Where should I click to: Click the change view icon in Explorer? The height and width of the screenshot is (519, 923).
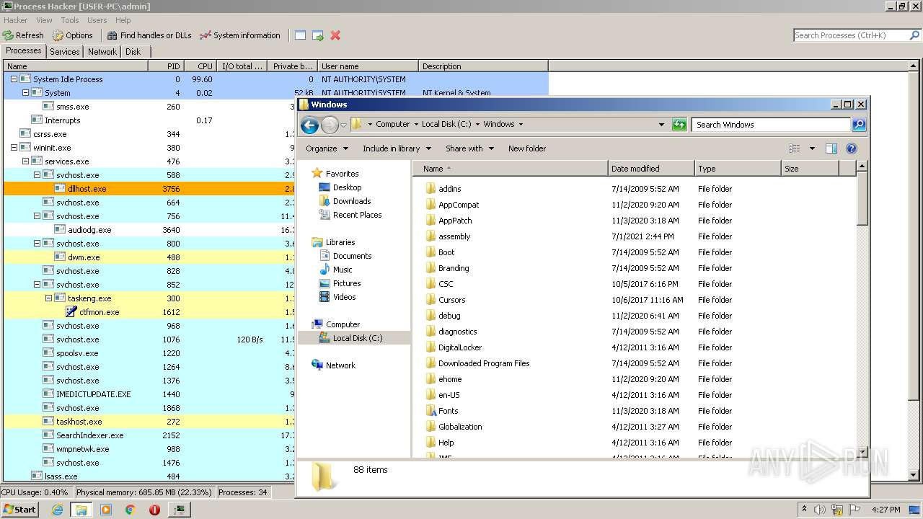click(x=795, y=148)
